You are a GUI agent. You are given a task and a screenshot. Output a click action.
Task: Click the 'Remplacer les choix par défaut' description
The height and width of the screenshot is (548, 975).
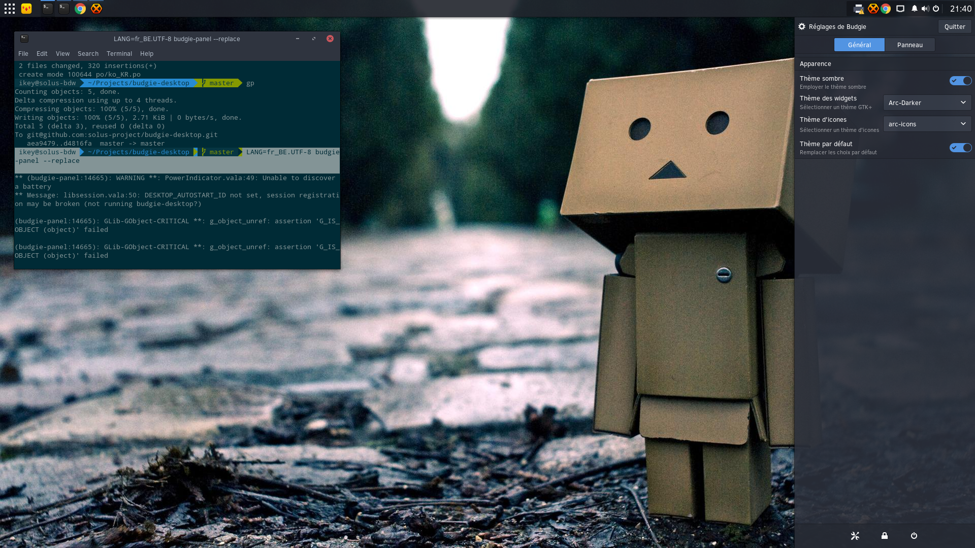[838, 153]
